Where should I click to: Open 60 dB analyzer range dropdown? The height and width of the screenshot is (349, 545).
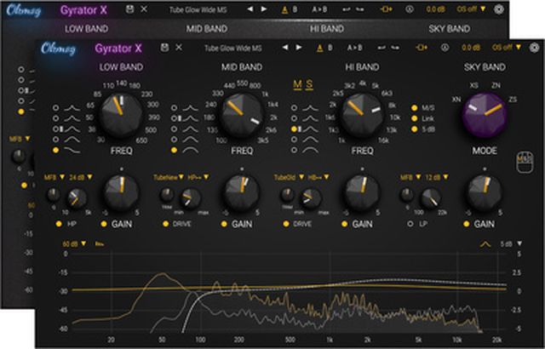click(x=74, y=244)
